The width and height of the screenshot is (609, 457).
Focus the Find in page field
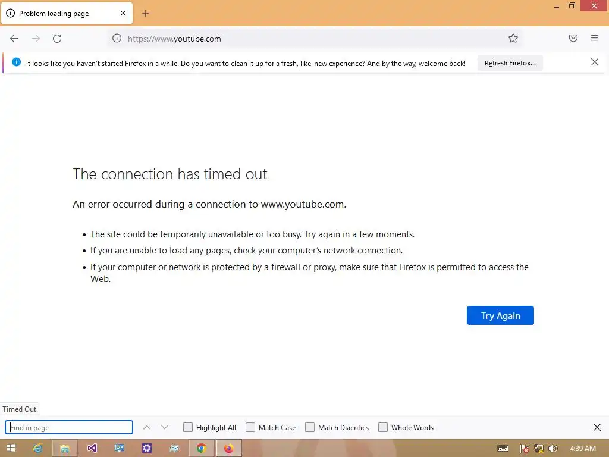pos(69,427)
